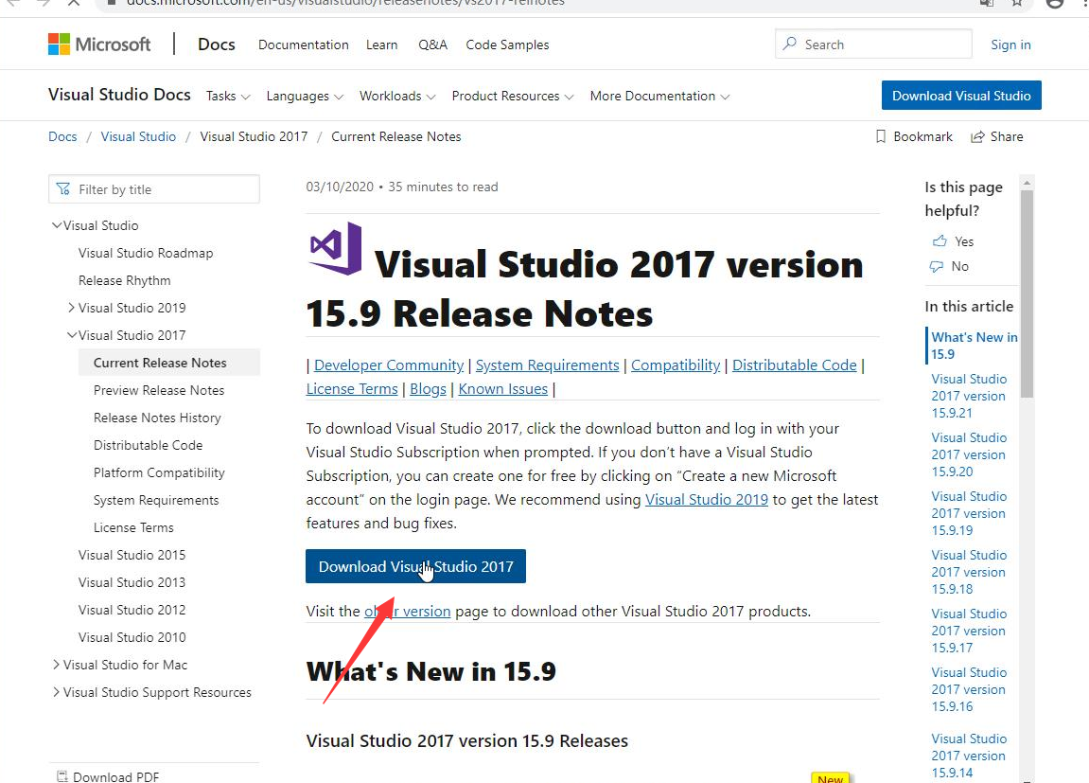Click into the Search field
1089x783 pixels.
pos(873,44)
